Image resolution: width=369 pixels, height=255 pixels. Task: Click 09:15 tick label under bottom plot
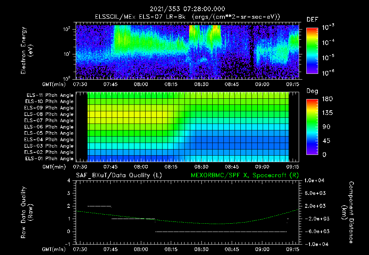(293, 249)
